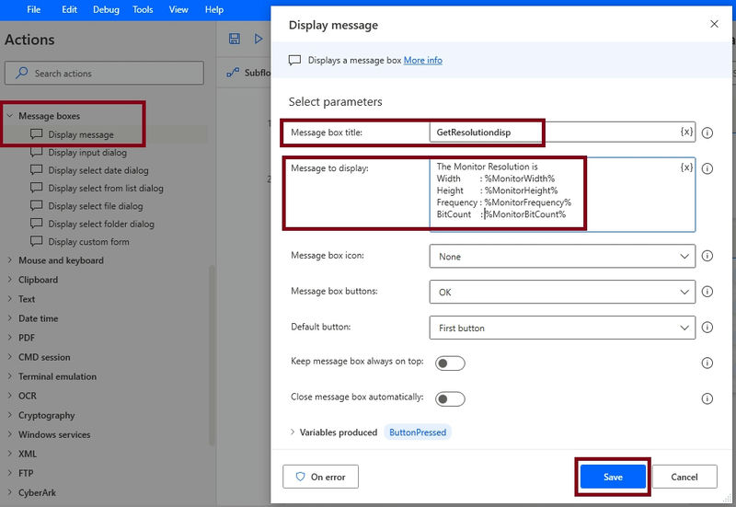Screen dimensions: 736x507
Task: Toggle Close message box automatically
Action: 450,399
